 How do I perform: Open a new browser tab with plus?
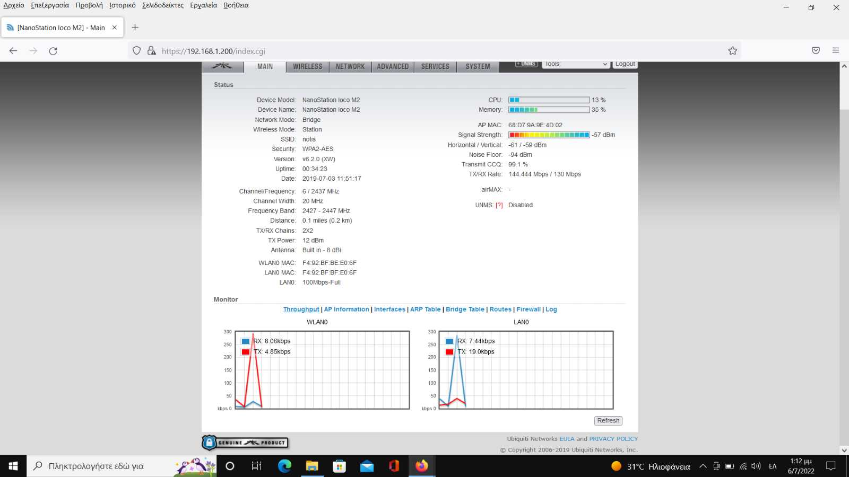[135, 28]
